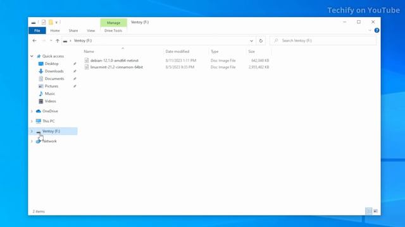This screenshot has height=227, width=405.
Task: Click the pin icon beside Documents
Action: 75,78
